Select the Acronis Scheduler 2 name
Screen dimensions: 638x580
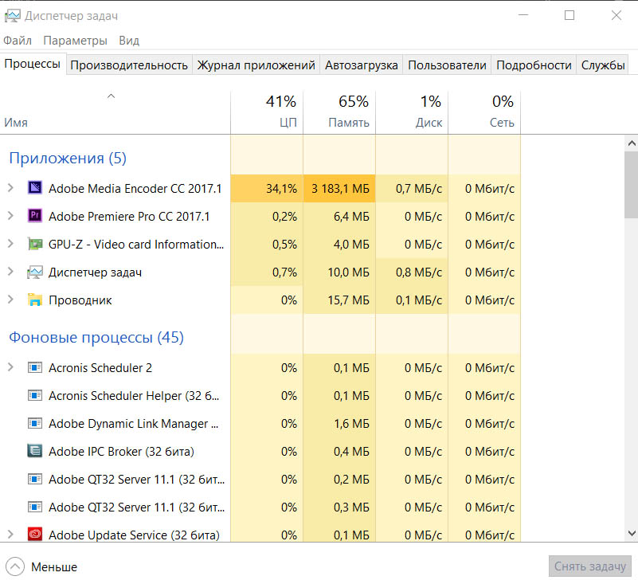pos(100,368)
